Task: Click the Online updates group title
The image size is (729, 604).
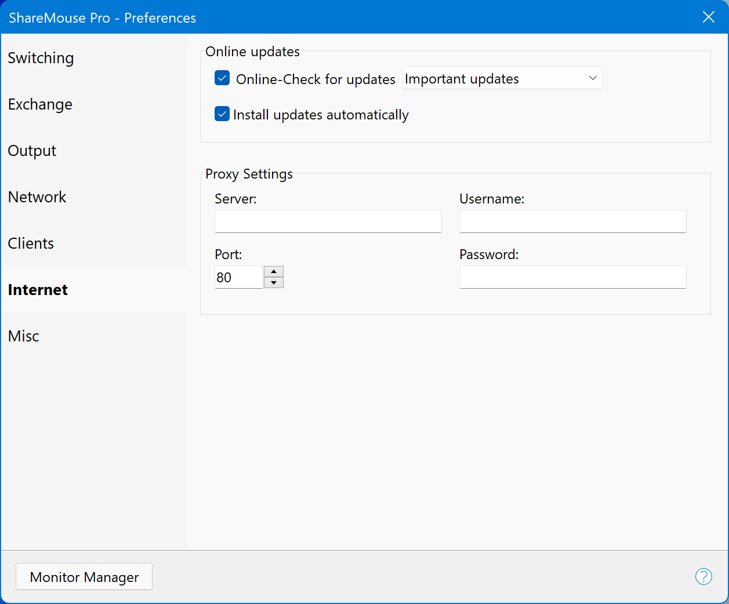Action: tap(252, 52)
